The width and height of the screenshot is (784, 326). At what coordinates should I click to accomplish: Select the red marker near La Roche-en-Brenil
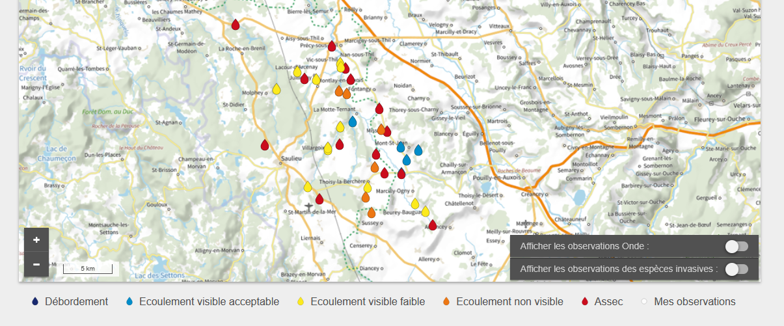(236, 25)
